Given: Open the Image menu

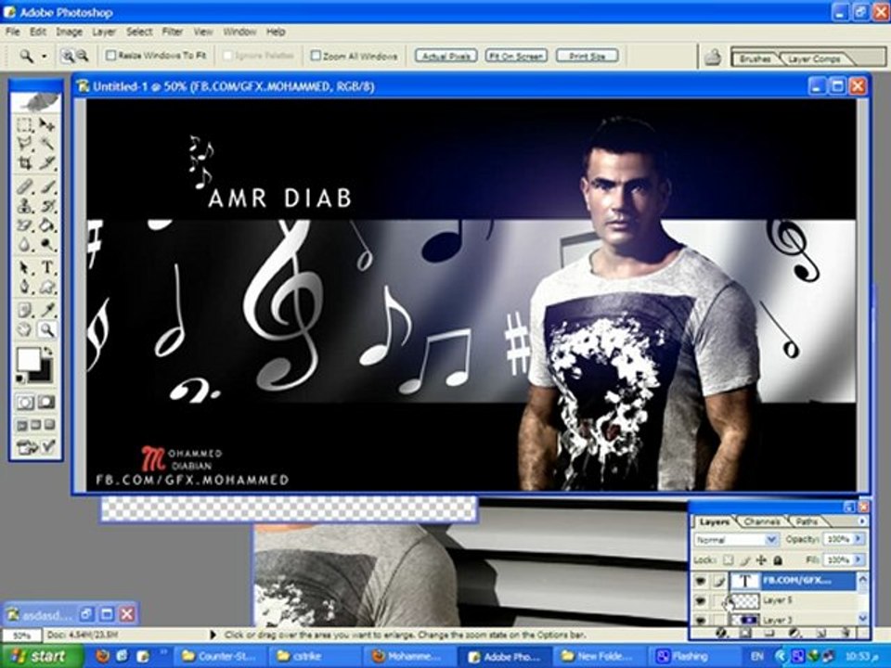Looking at the screenshot, I should coord(69,32).
